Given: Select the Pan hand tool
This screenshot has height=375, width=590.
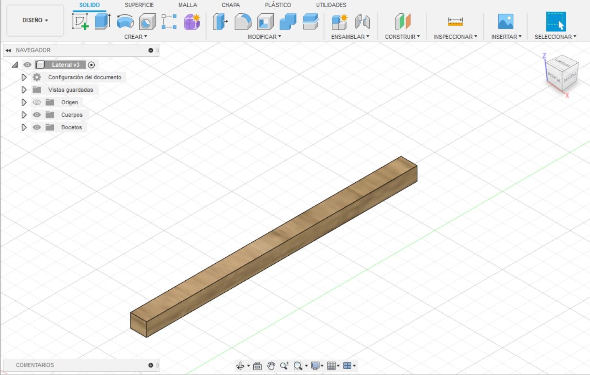Looking at the screenshot, I should click(x=271, y=366).
